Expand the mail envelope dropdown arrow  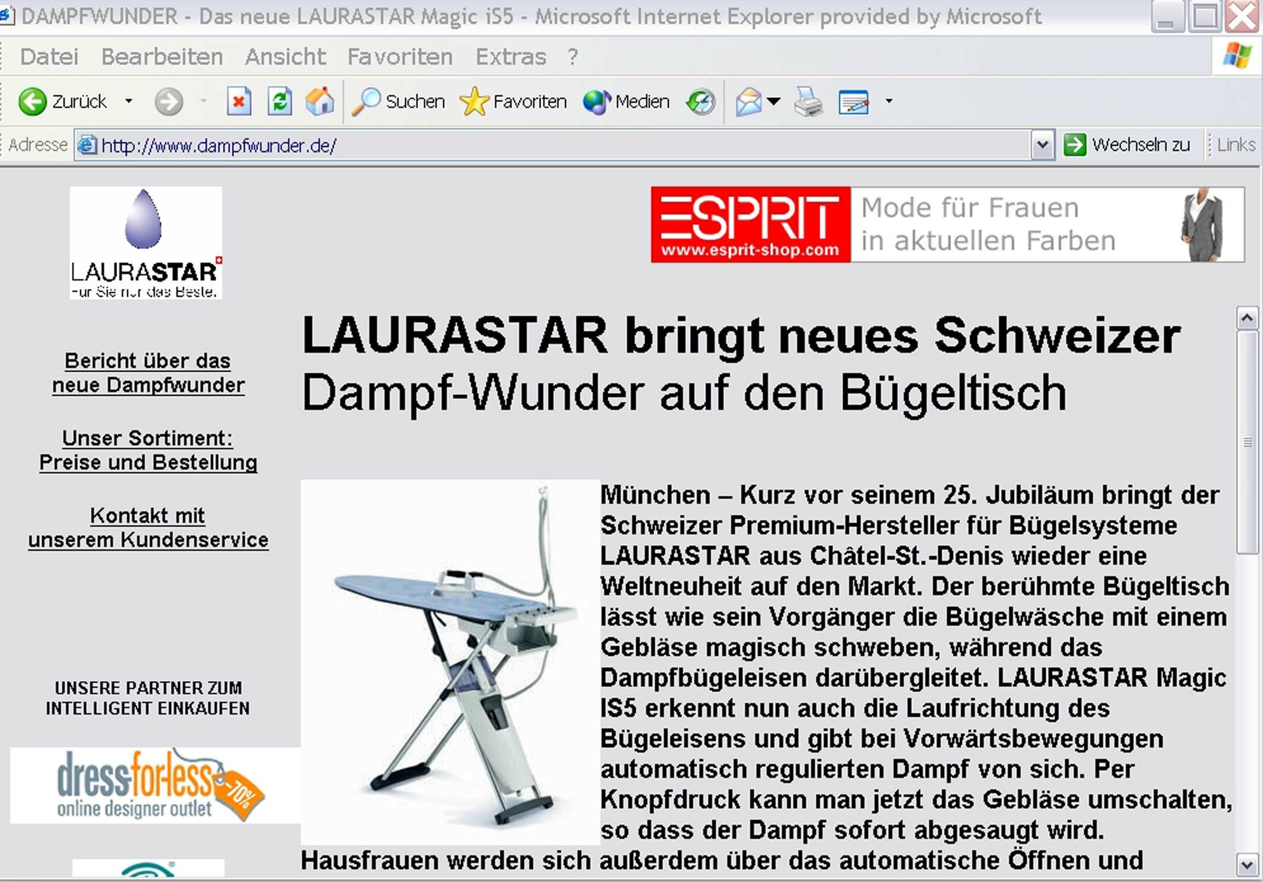[773, 102]
